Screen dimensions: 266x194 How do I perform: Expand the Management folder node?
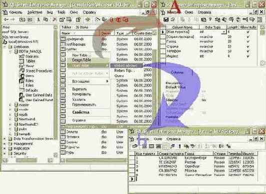click(5, 144)
